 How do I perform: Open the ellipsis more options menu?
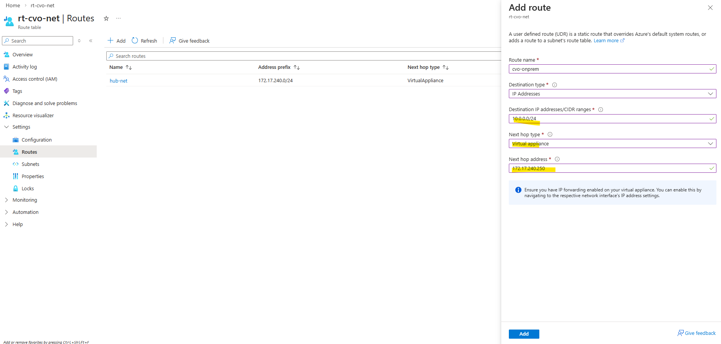118,19
